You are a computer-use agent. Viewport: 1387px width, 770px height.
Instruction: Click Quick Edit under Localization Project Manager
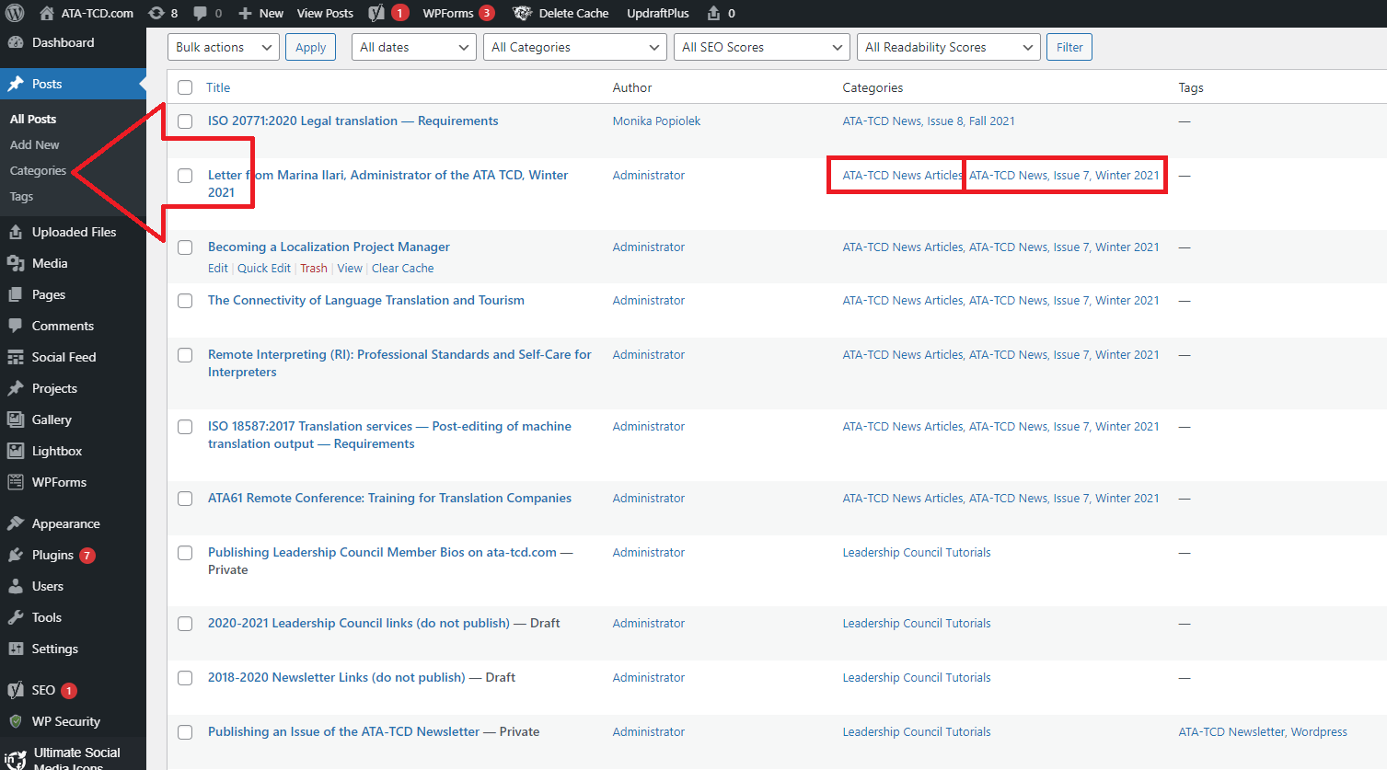point(263,269)
